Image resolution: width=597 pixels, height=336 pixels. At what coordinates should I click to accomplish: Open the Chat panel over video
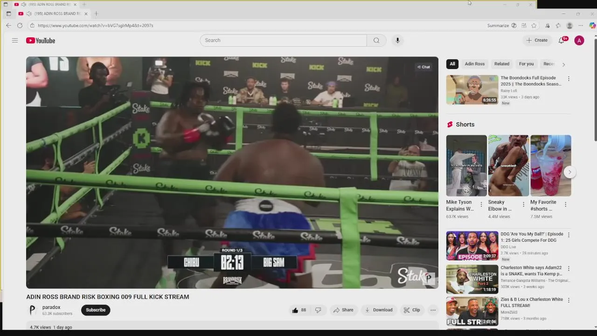423,67
